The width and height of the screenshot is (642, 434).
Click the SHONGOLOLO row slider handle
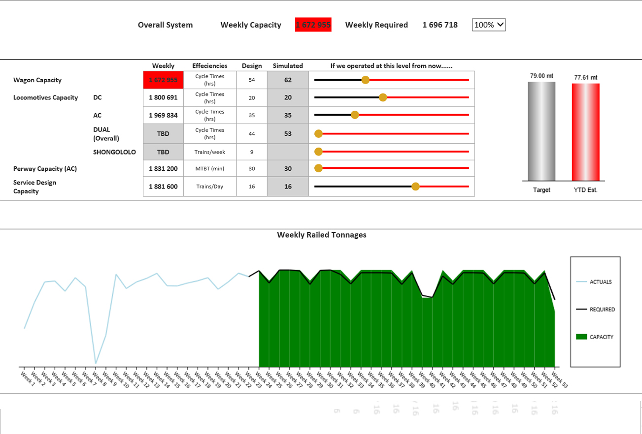318,152
